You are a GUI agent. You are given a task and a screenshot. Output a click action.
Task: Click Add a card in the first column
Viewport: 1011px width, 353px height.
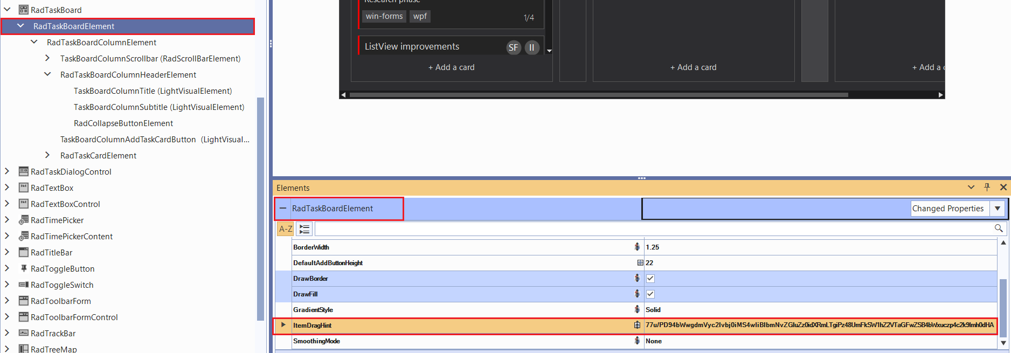[x=452, y=67]
